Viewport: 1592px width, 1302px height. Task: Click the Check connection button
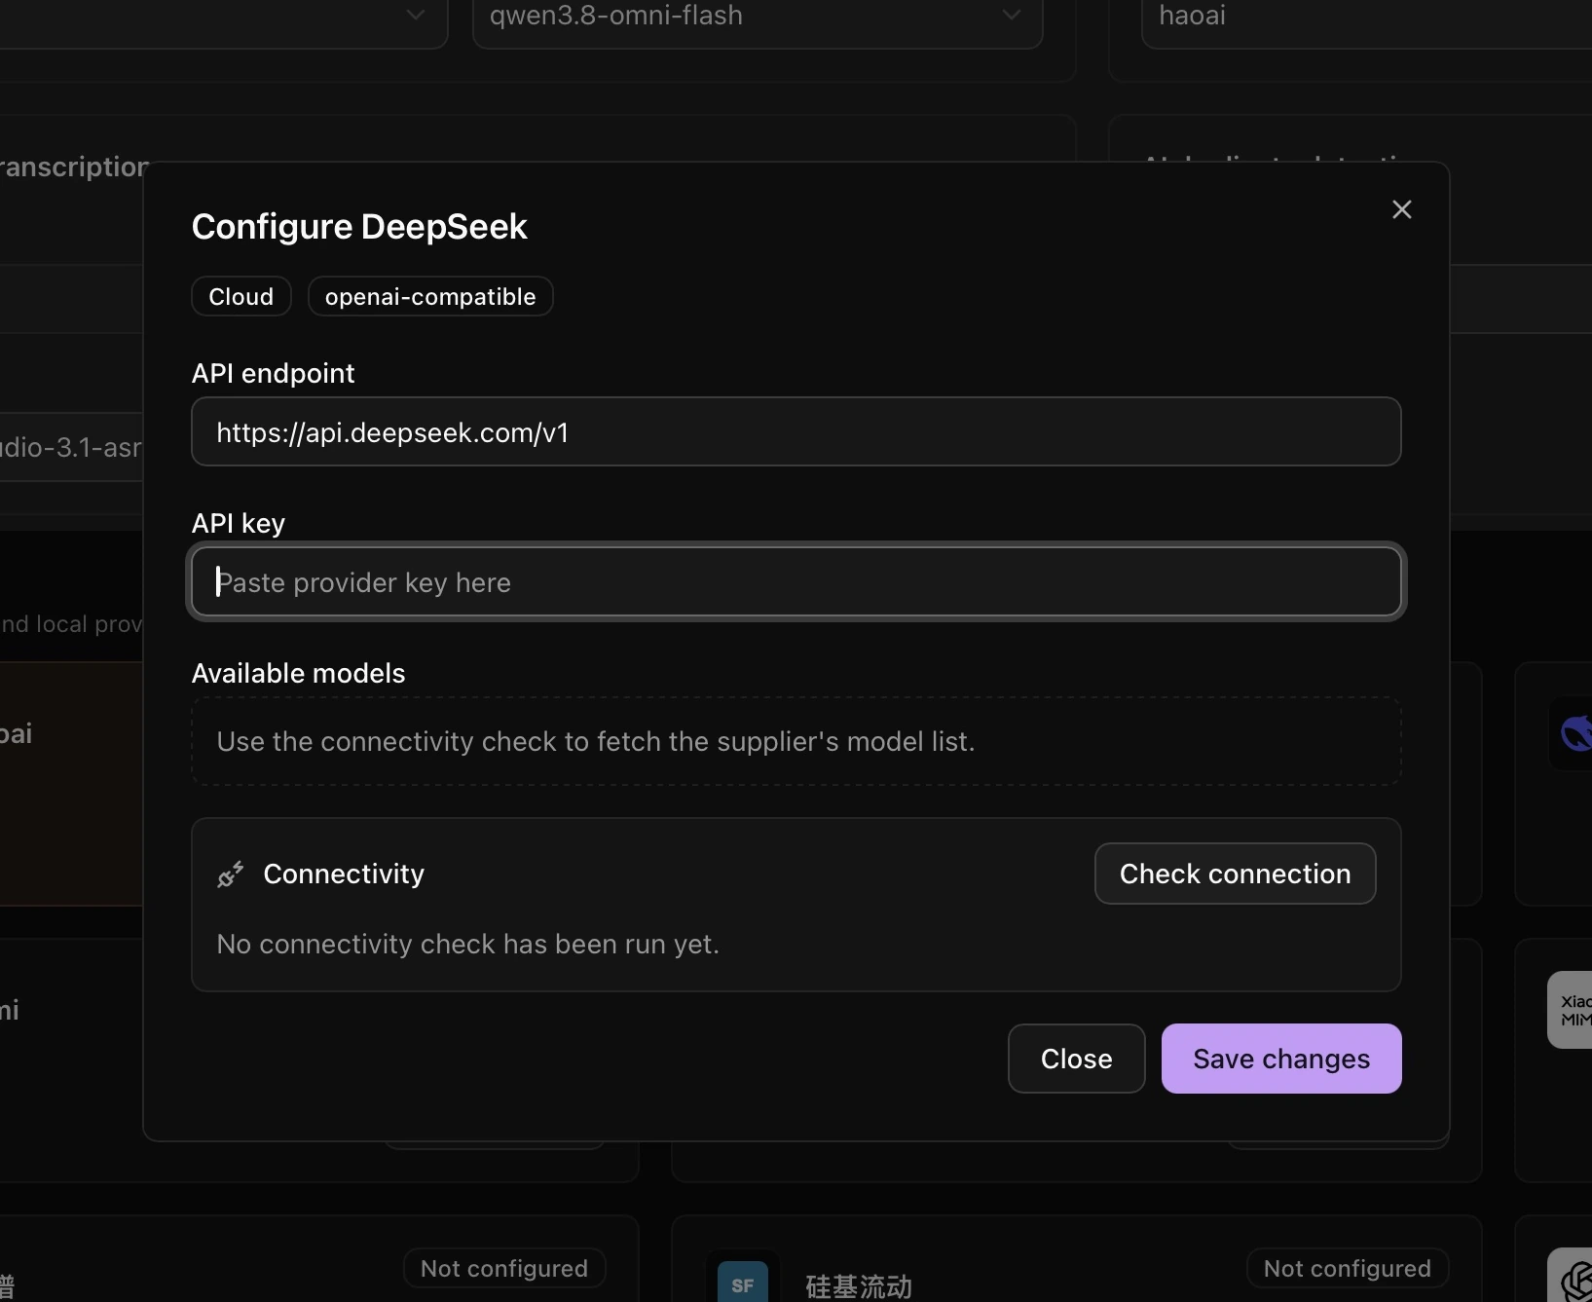point(1235,874)
